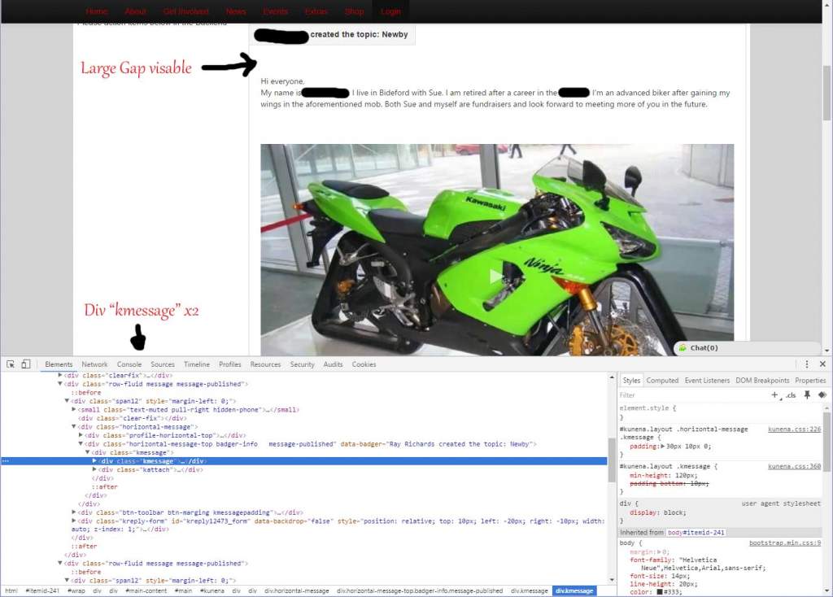Add a new style rule with plus icon

(x=774, y=394)
